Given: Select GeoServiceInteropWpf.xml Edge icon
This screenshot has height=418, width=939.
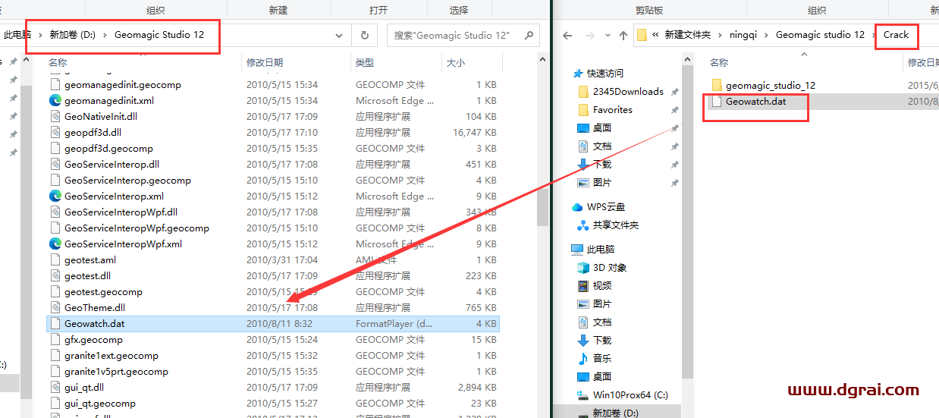Looking at the screenshot, I should click(55, 244).
